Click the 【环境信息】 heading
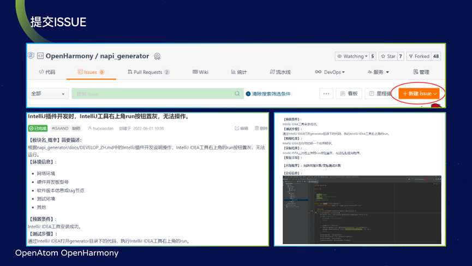 click(x=43, y=162)
